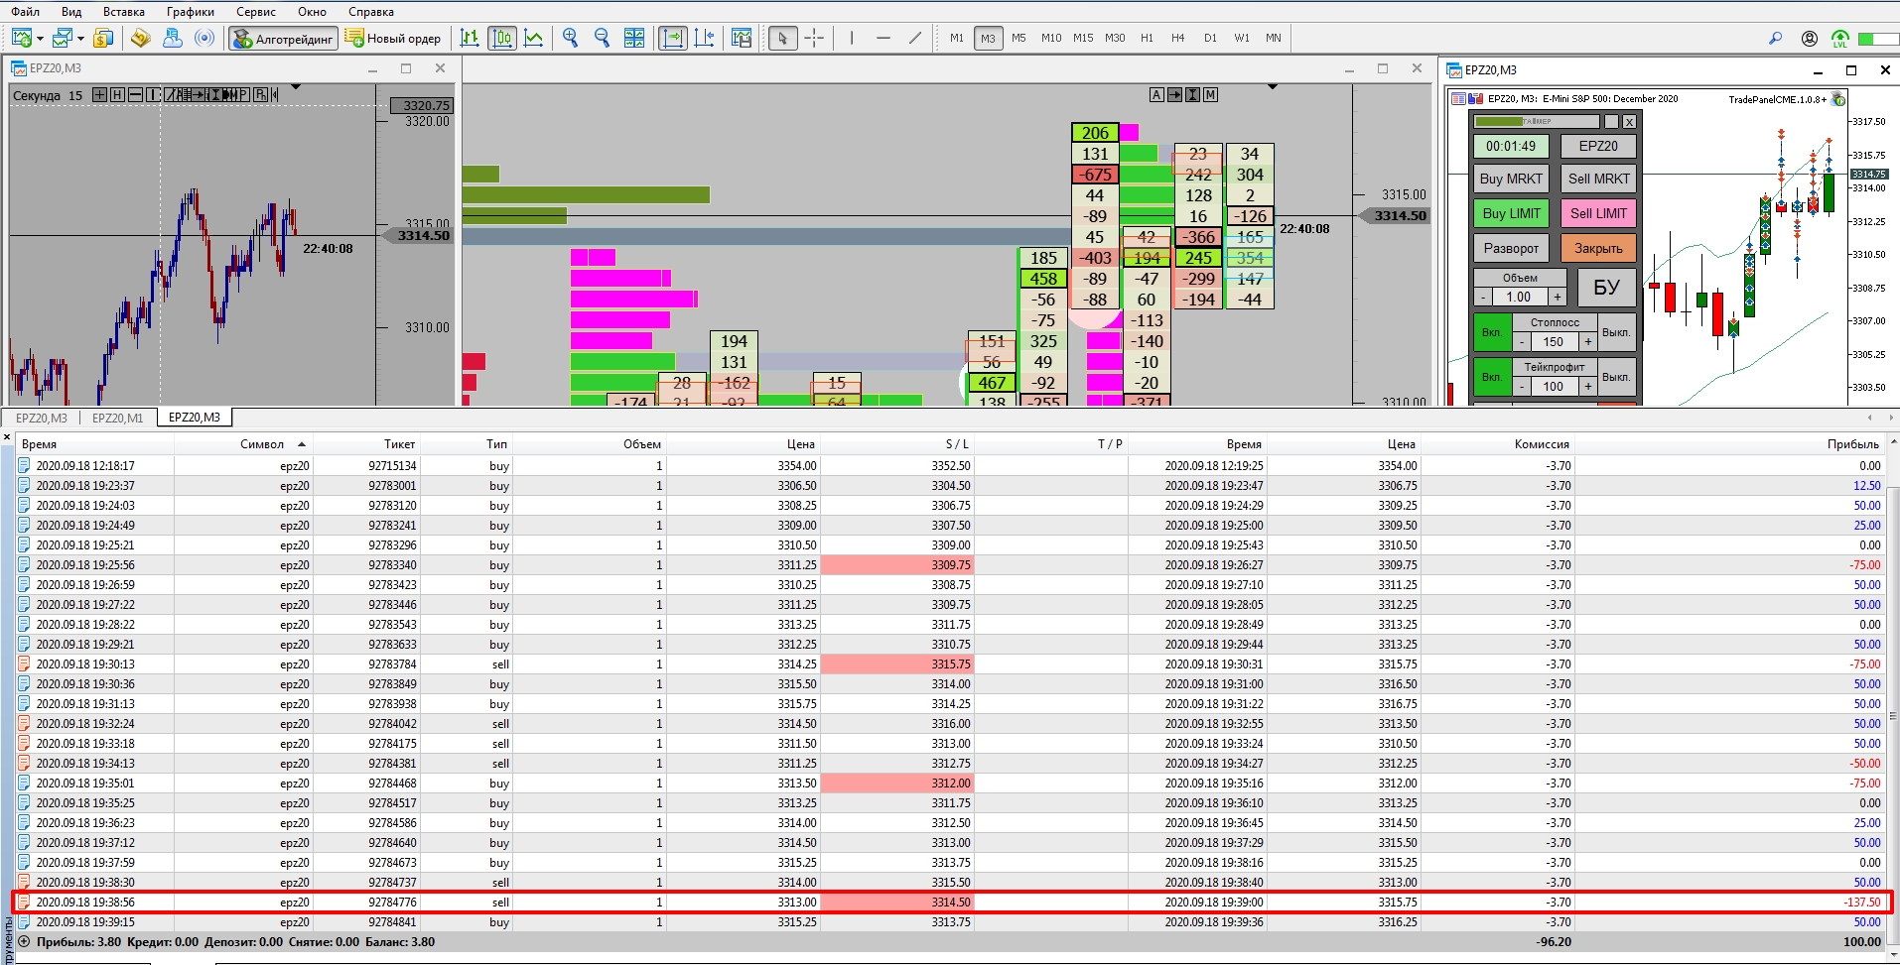Screen dimensions: 1900x965
Task: Open the Market Watch dollar icon
Action: pos(102,38)
